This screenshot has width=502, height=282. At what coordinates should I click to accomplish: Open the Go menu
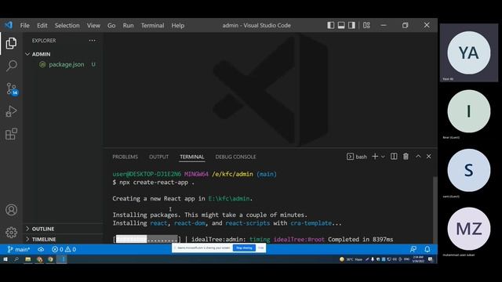click(x=111, y=25)
